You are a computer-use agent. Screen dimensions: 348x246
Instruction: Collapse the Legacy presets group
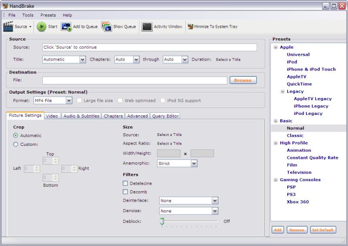click(x=282, y=91)
